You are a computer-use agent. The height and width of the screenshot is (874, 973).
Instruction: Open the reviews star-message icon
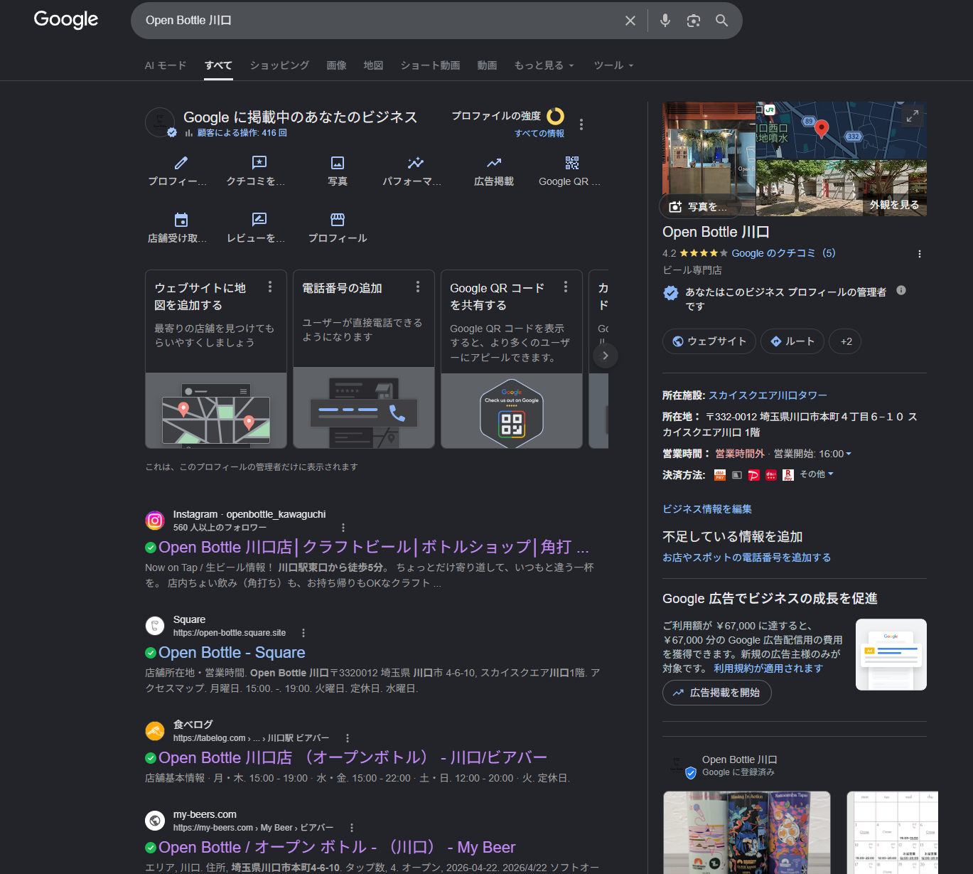click(x=259, y=163)
